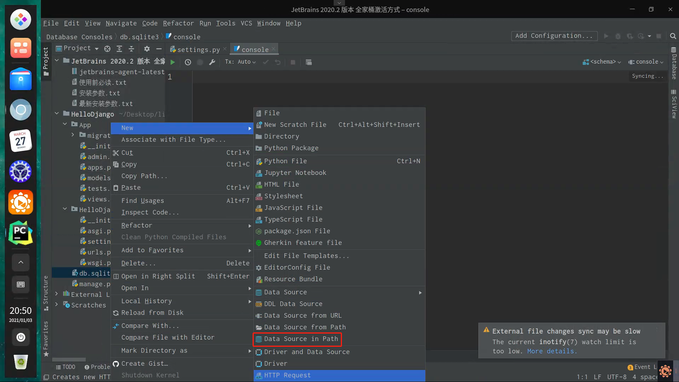Viewport: 679px width, 382px height.
Task: Click the UTF-8 encoding status indicator
Action: 617,377
